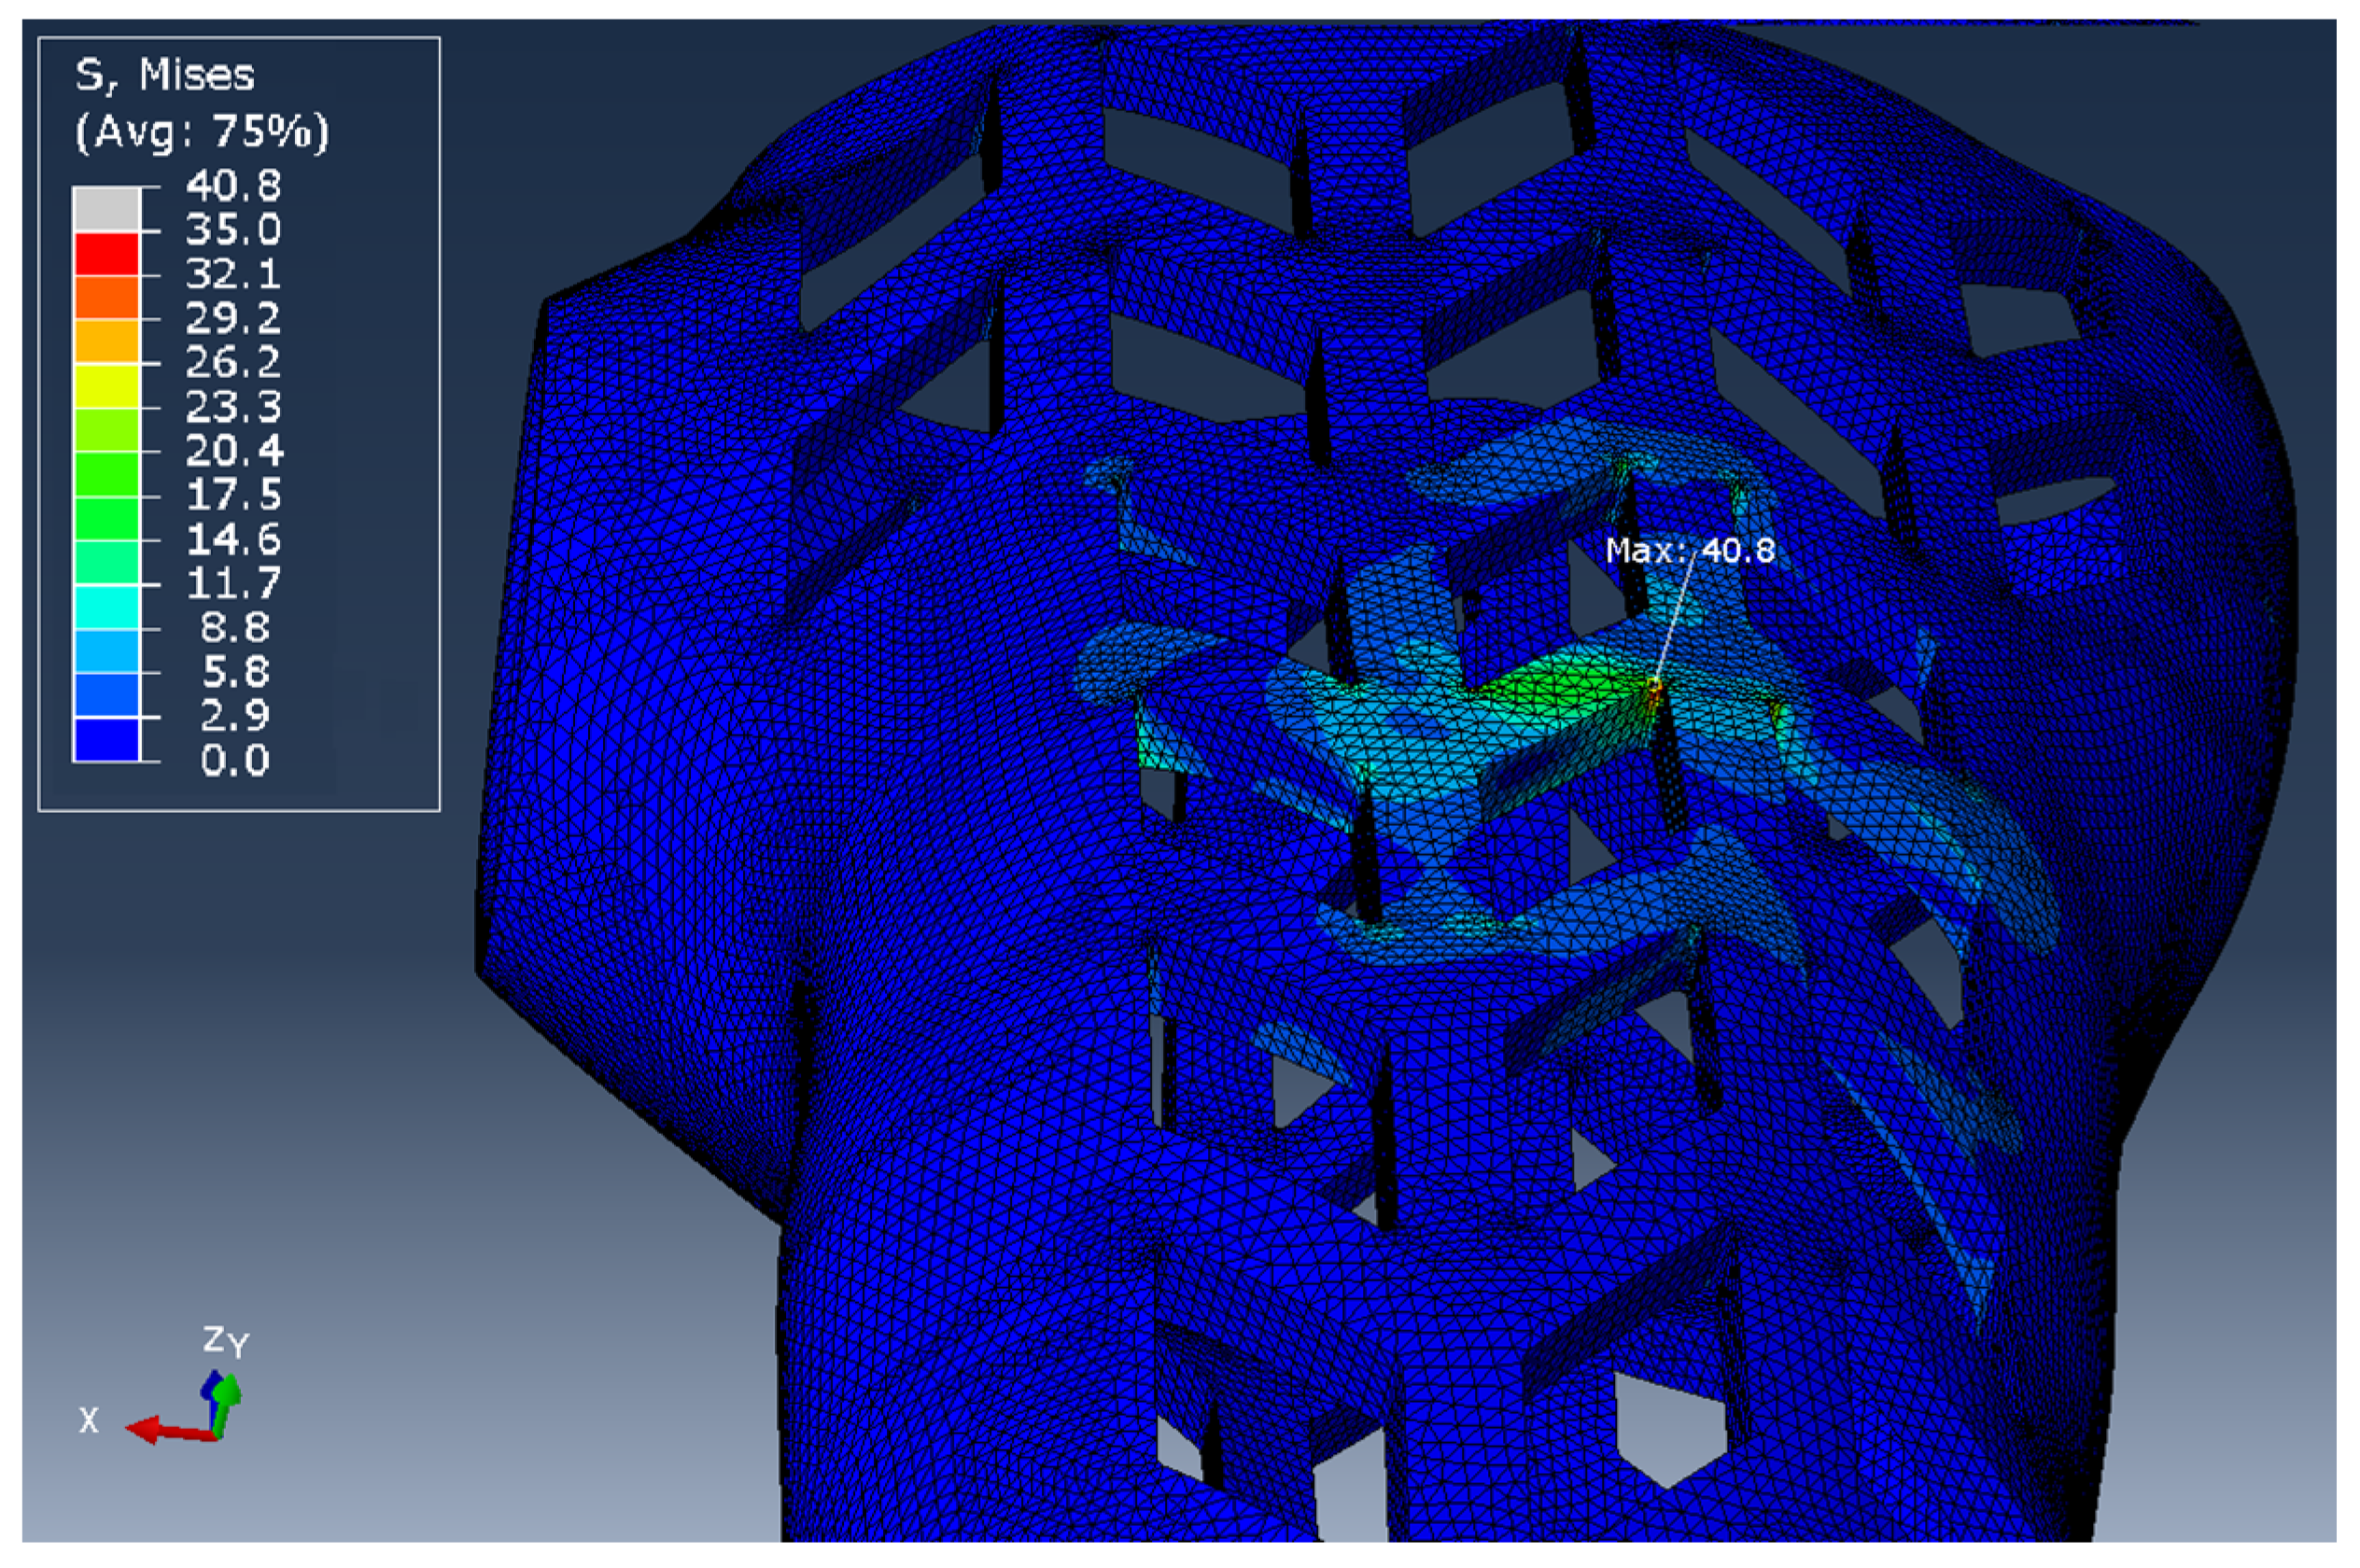Click the legend value 20.4
The height and width of the screenshot is (1568, 2360).
tap(233, 451)
